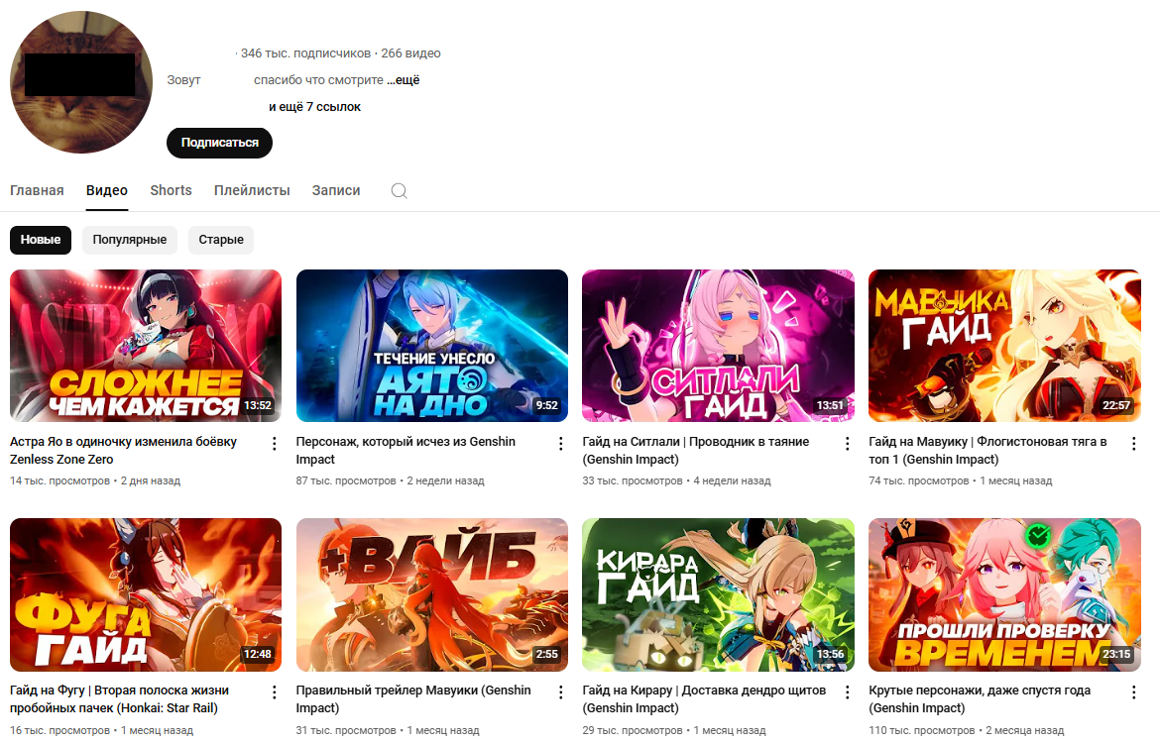
Task: Open the Shorts tab
Action: (x=171, y=190)
